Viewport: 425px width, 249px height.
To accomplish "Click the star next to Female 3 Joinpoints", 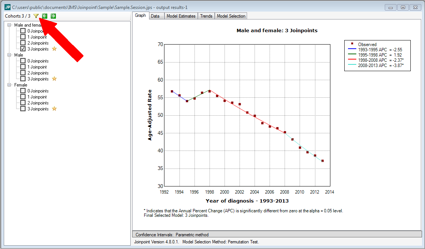I will 54,109.
